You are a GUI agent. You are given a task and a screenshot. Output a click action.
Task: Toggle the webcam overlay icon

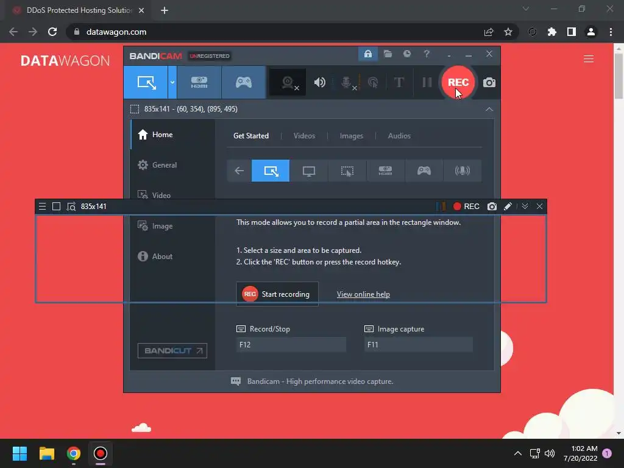288,82
